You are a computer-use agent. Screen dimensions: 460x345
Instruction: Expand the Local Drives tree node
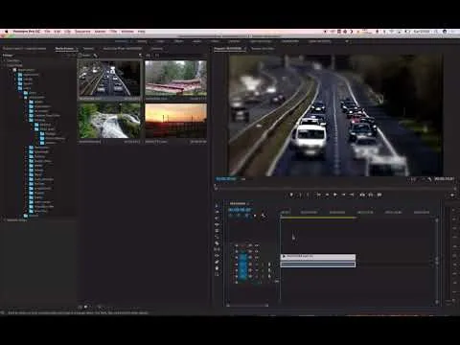click(5, 65)
